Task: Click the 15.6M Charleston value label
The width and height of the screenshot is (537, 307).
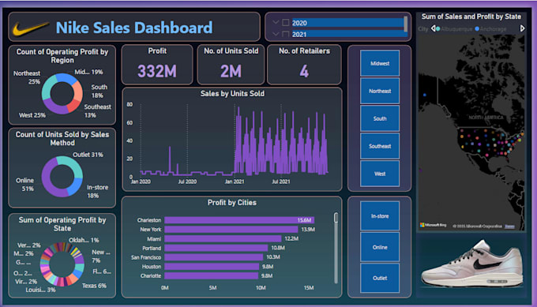Action: tap(304, 220)
